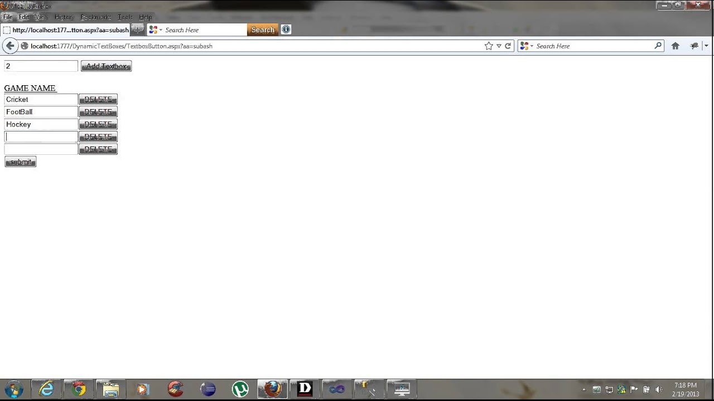Click the info icon next to Search

tap(286, 30)
